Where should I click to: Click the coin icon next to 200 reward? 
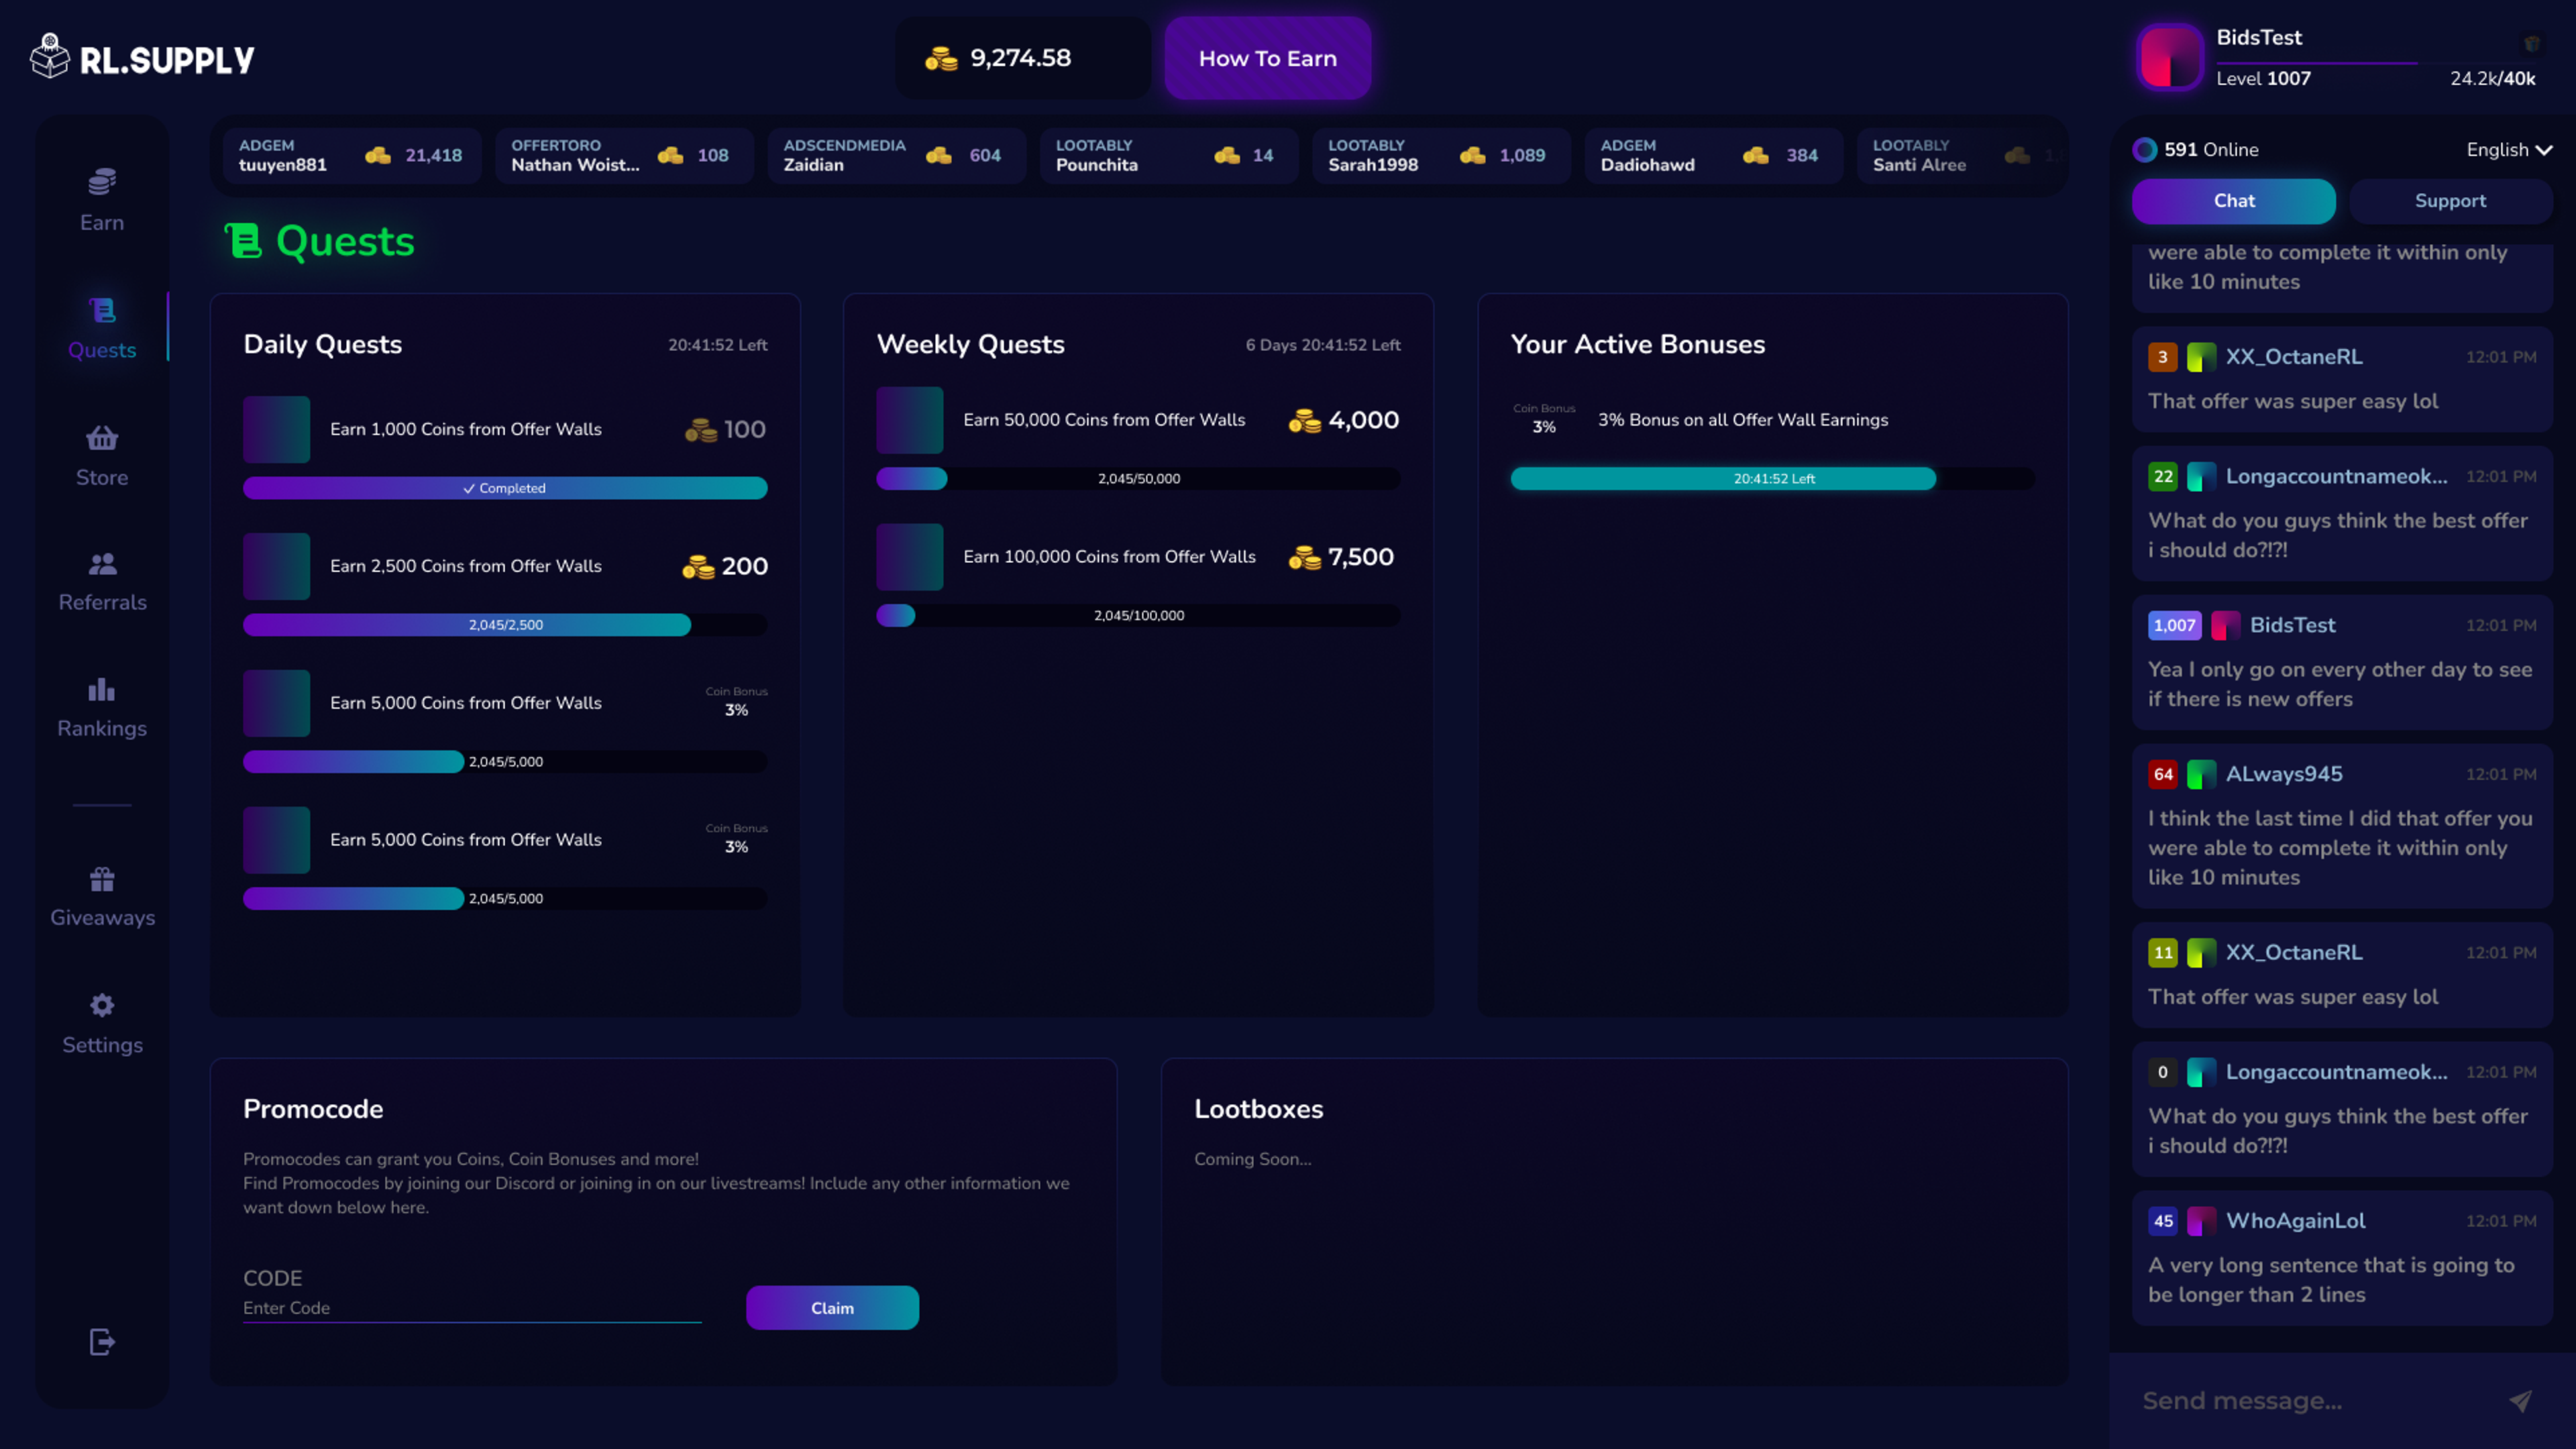click(698, 567)
